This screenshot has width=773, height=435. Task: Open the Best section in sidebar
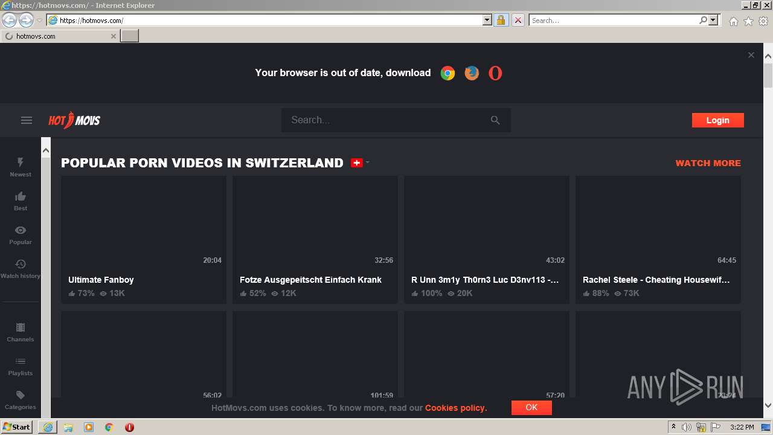[21, 201]
